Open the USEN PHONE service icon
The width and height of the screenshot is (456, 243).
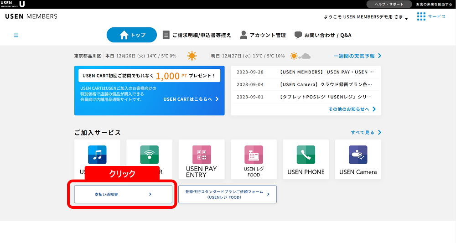coord(306,155)
